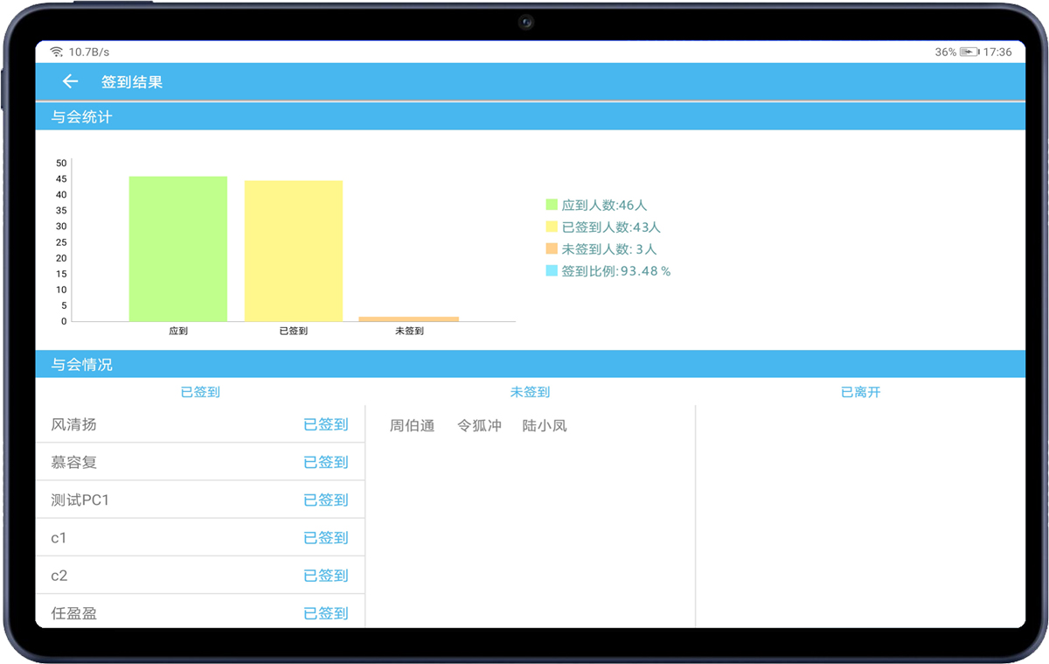Tap the battery indicator icon
This screenshot has width=1049, height=664.
point(969,52)
